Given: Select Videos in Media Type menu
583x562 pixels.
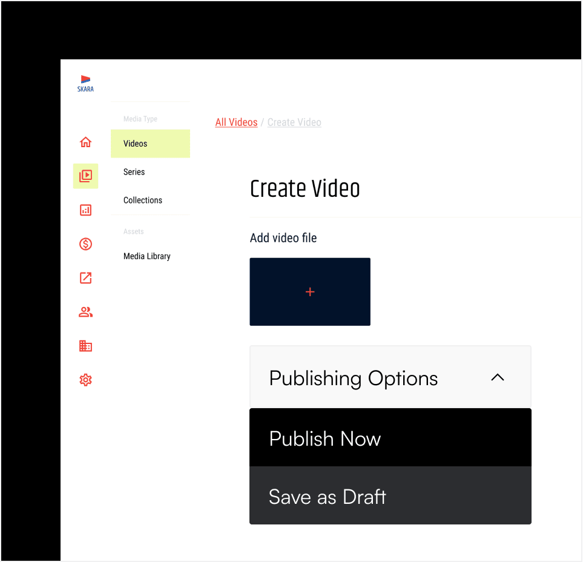Looking at the screenshot, I should tap(150, 144).
